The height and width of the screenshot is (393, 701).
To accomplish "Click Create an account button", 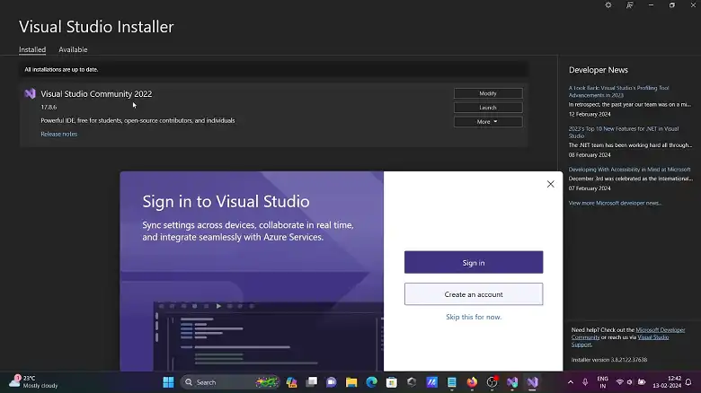I will pyautogui.click(x=474, y=294).
